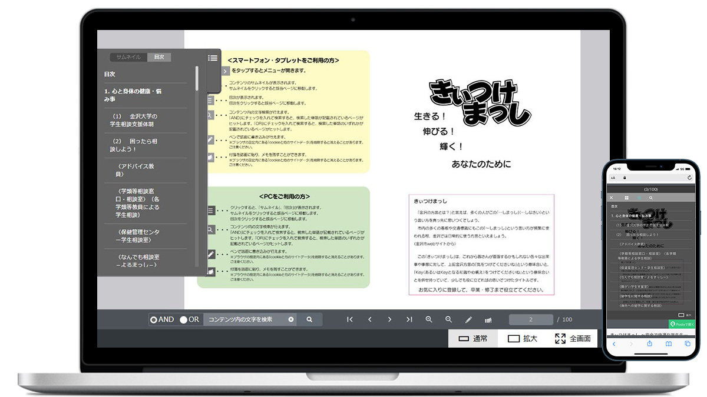
Task: Open the 目次 tab in sidebar
Action: (159, 57)
